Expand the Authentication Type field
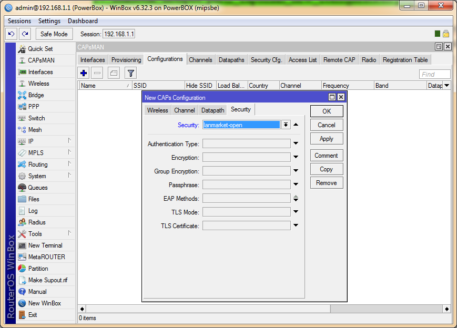The image size is (457, 328). (x=296, y=143)
